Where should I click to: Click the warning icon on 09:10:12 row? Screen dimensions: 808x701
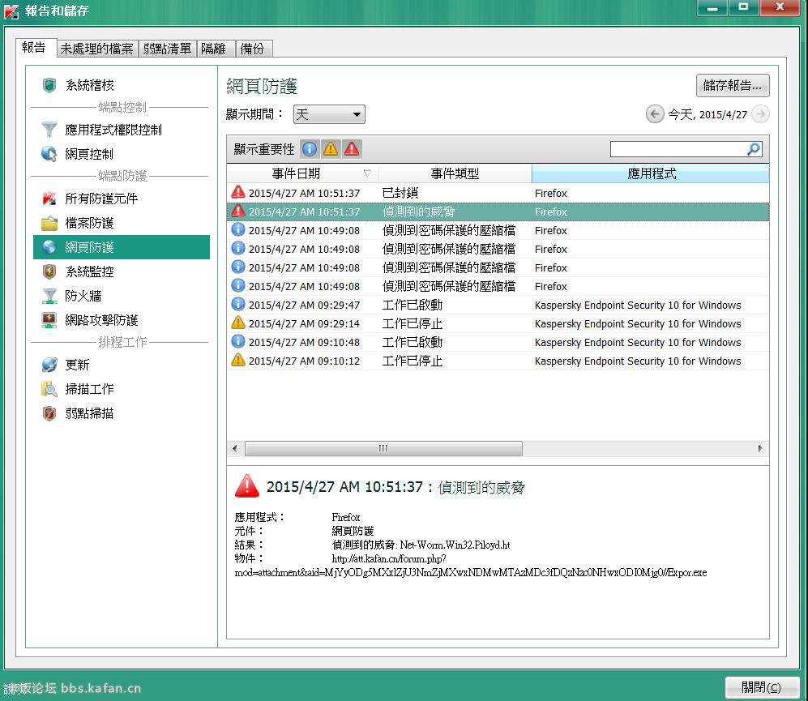238,360
